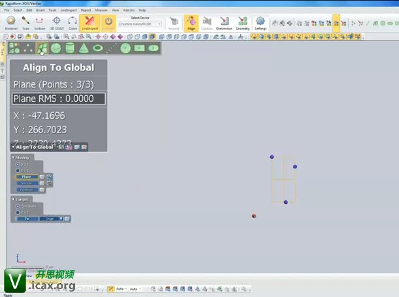The image size is (399, 297).
Task: Select the 3-2-1 radio under Moving
Action: pyautogui.click(x=18, y=164)
